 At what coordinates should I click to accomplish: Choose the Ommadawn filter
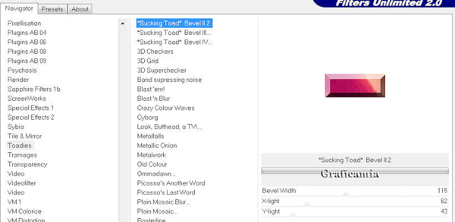click(156, 174)
